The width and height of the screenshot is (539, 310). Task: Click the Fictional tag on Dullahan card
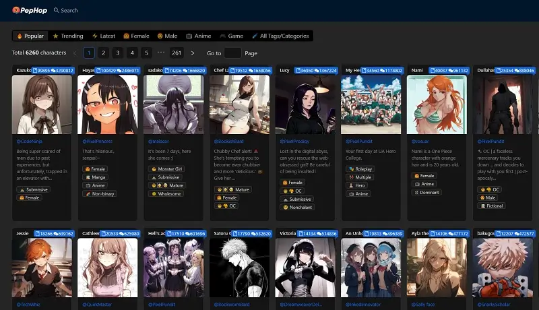(x=495, y=206)
